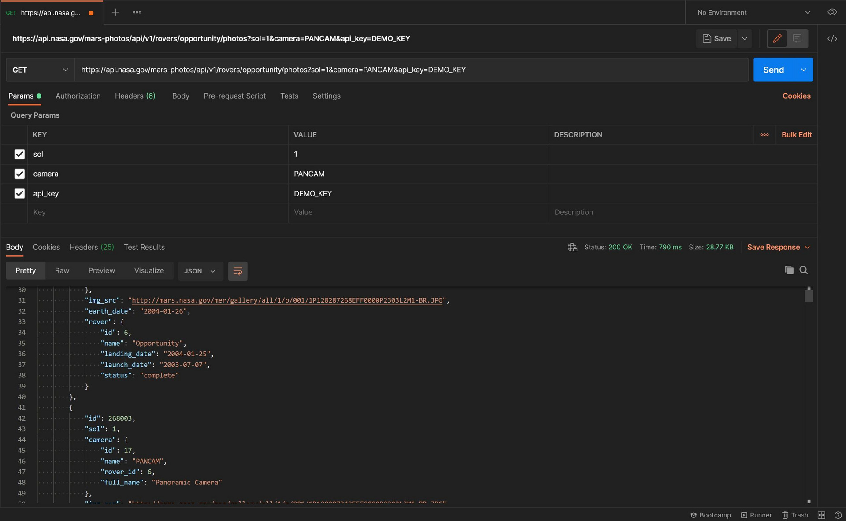
Task: Open the GET method dropdown
Action: click(x=40, y=70)
